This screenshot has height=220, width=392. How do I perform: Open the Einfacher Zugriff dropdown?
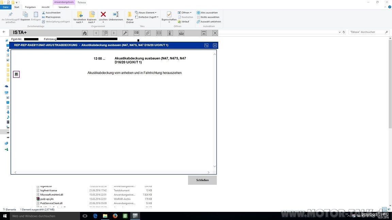tap(147, 17)
